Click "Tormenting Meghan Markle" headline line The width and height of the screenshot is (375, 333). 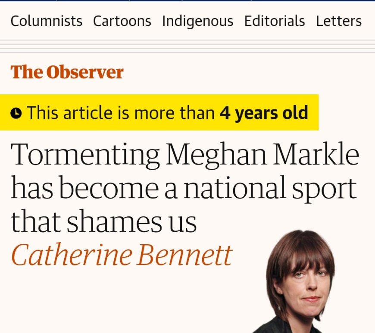(x=184, y=154)
